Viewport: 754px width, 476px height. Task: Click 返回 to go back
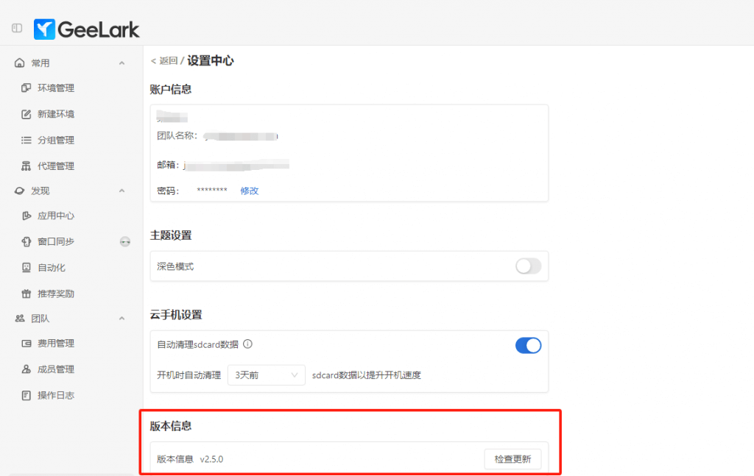tap(165, 61)
